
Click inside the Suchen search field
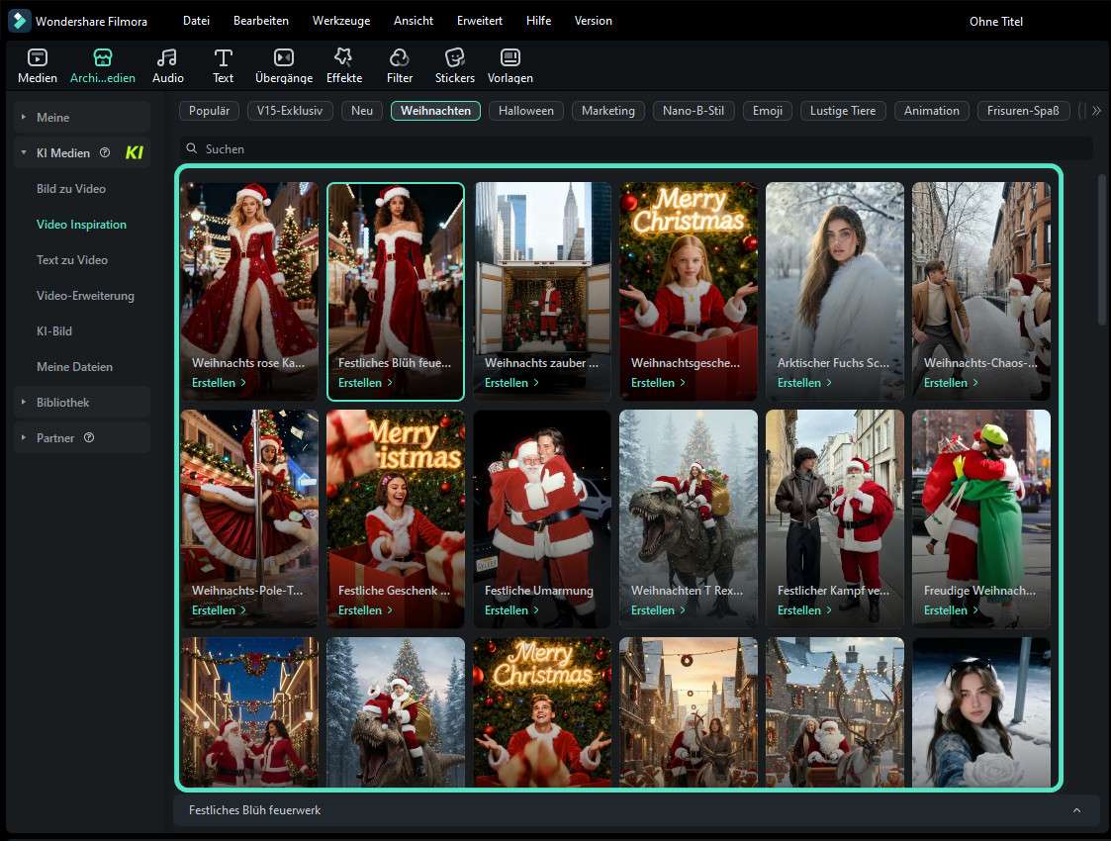(x=396, y=148)
